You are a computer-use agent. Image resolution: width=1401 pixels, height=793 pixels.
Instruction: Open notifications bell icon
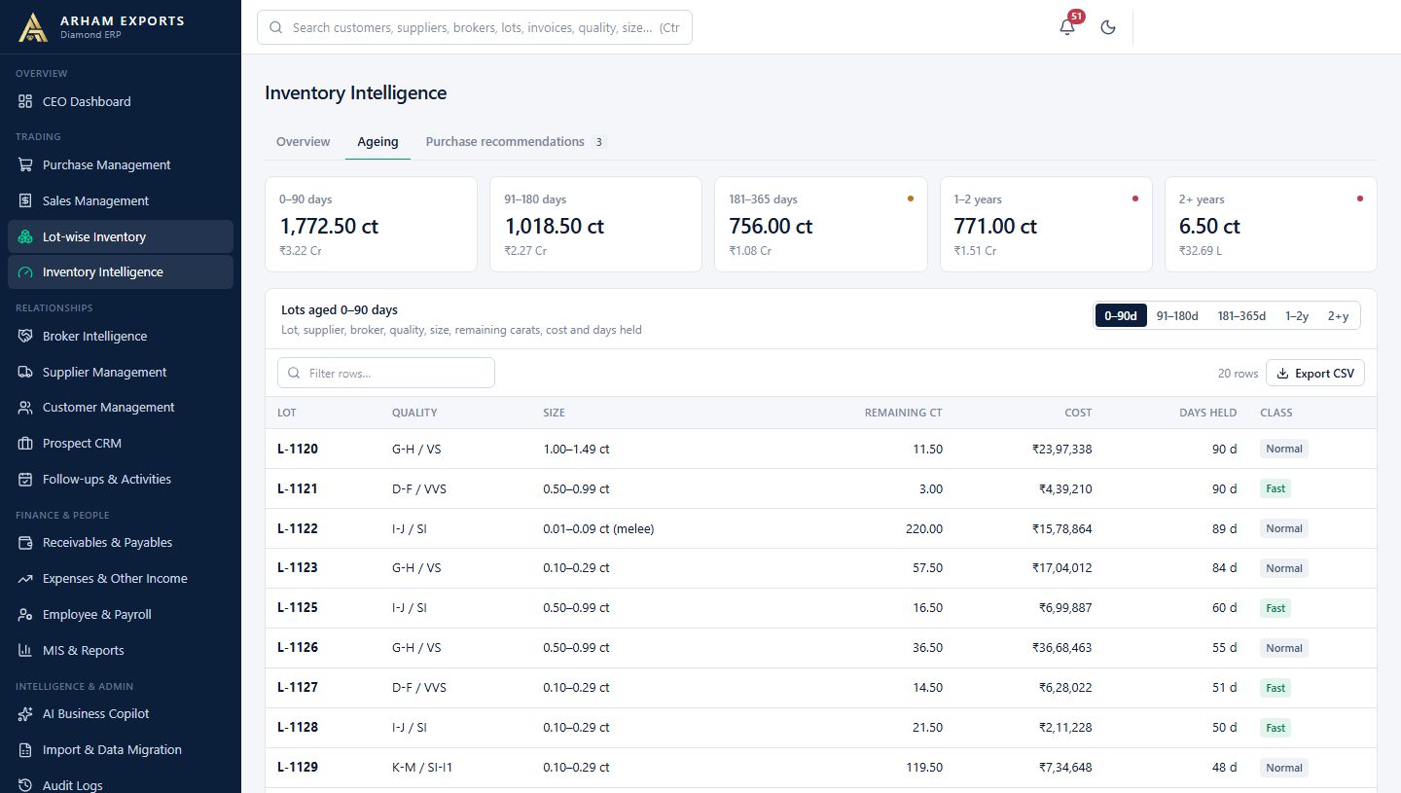click(x=1067, y=27)
